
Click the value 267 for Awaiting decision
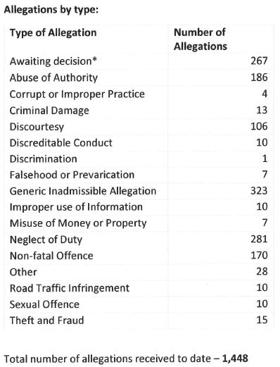click(259, 61)
